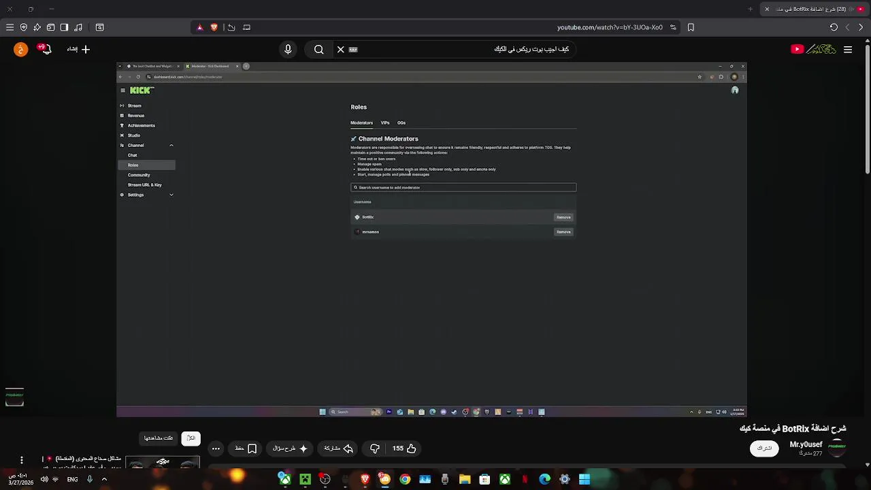Open Mr.y0usef channel name link
Screen dimensions: 871x490
click(x=806, y=444)
